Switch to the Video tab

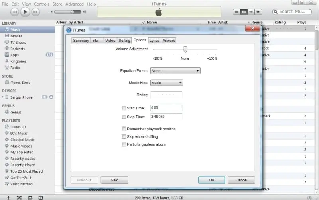tap(110, 41)
